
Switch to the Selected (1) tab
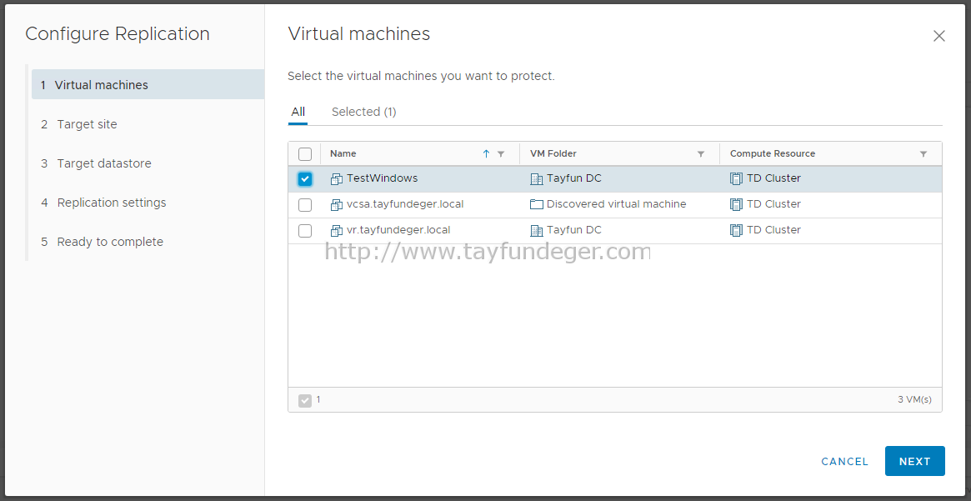(364, 112)
